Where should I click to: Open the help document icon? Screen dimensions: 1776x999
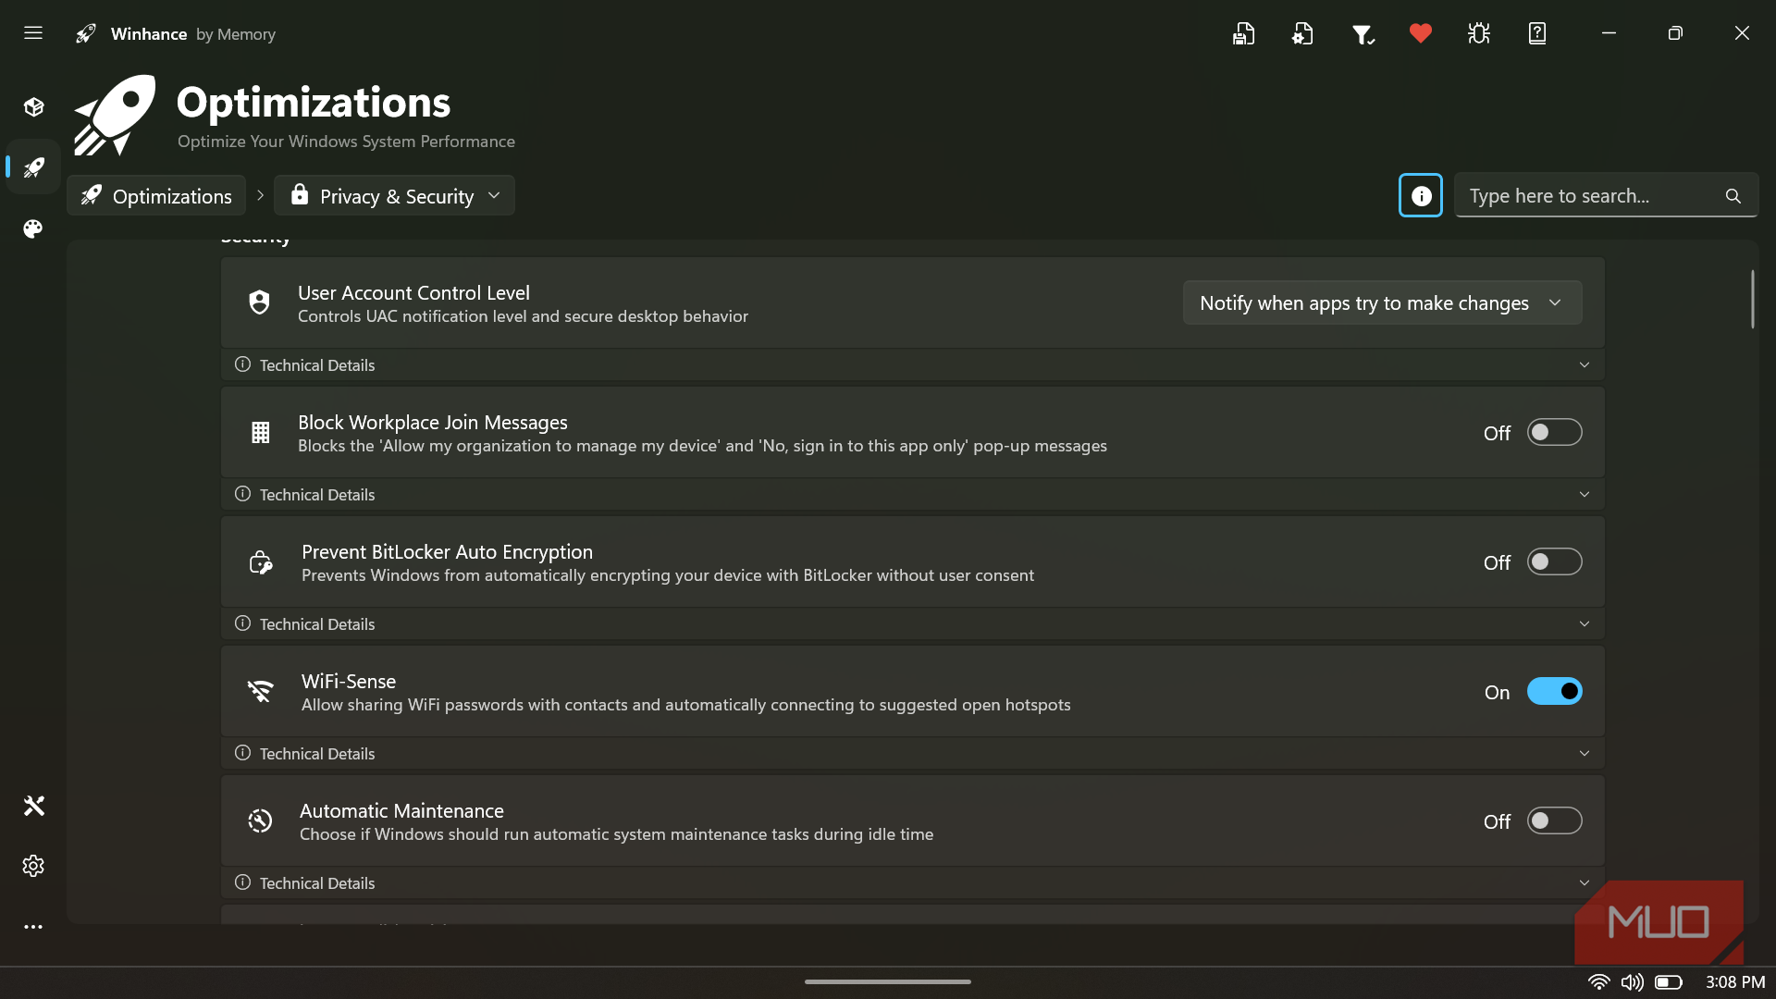click(x=1537, y=34)
